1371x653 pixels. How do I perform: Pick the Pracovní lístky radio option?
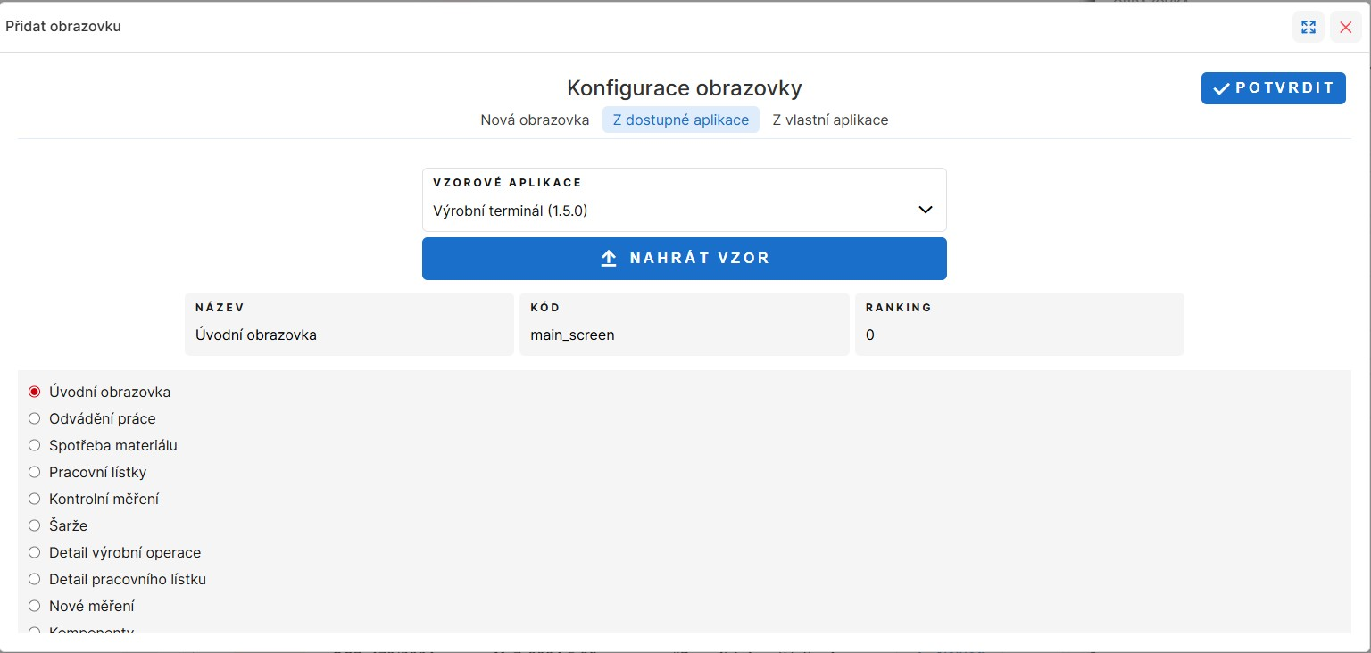tap(35, 472)
